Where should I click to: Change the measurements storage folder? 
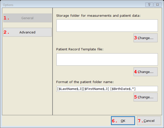pyautogui.click(x=145, y=38)
